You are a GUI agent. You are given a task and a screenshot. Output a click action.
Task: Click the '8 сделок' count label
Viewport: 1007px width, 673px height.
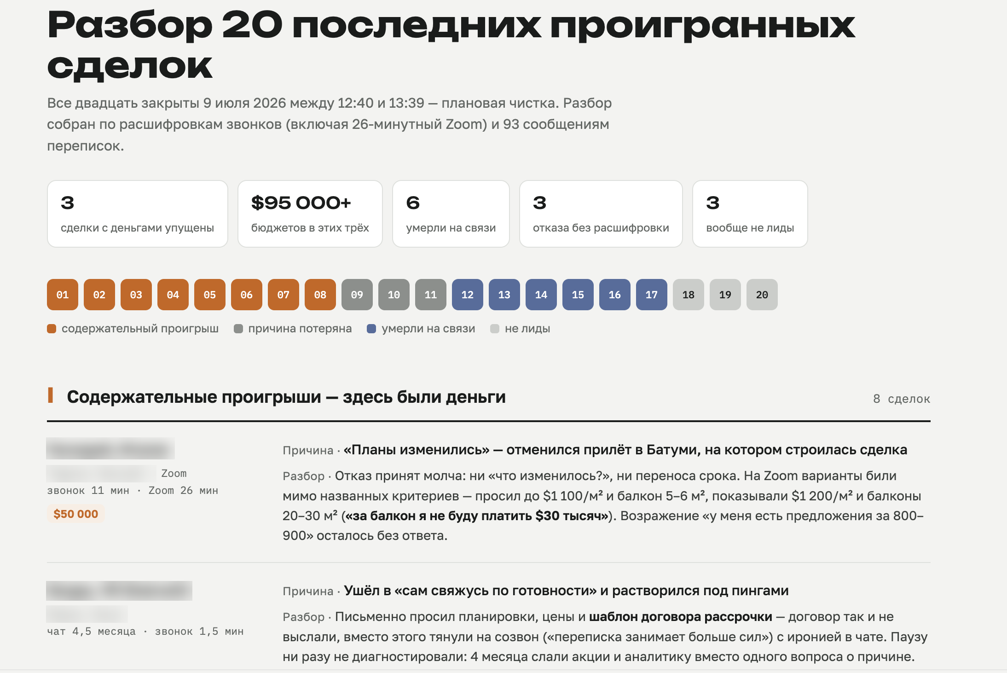coord(902,399)
